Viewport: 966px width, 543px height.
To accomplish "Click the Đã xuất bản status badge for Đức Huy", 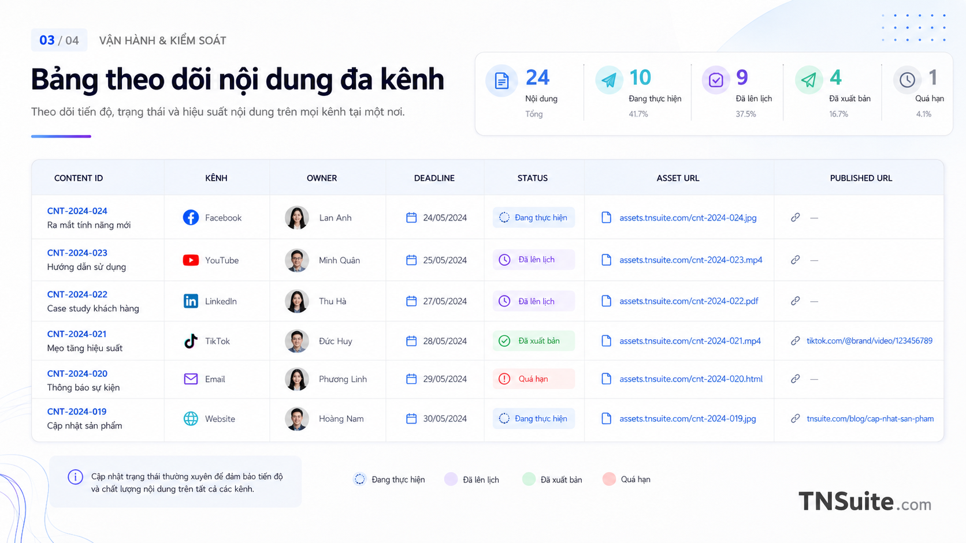I will (x=533, y=341).
